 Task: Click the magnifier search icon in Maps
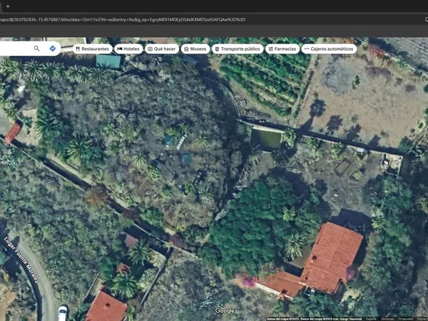pos(37,49)
